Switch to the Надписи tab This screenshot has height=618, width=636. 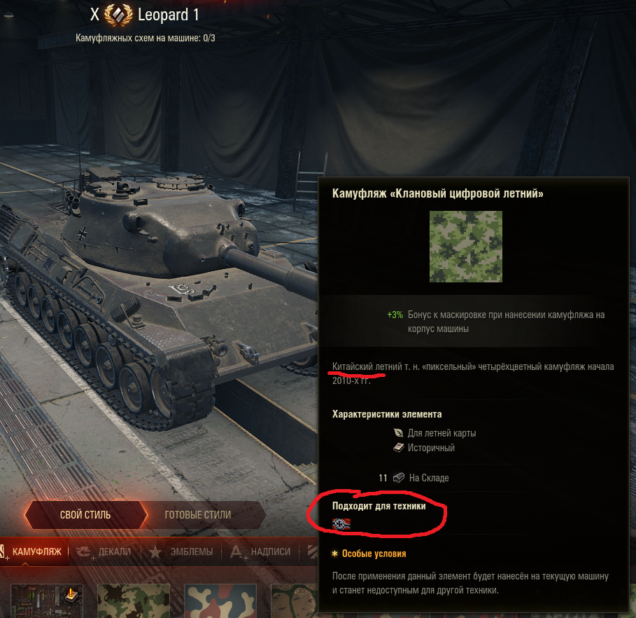(x=260, y=551)
